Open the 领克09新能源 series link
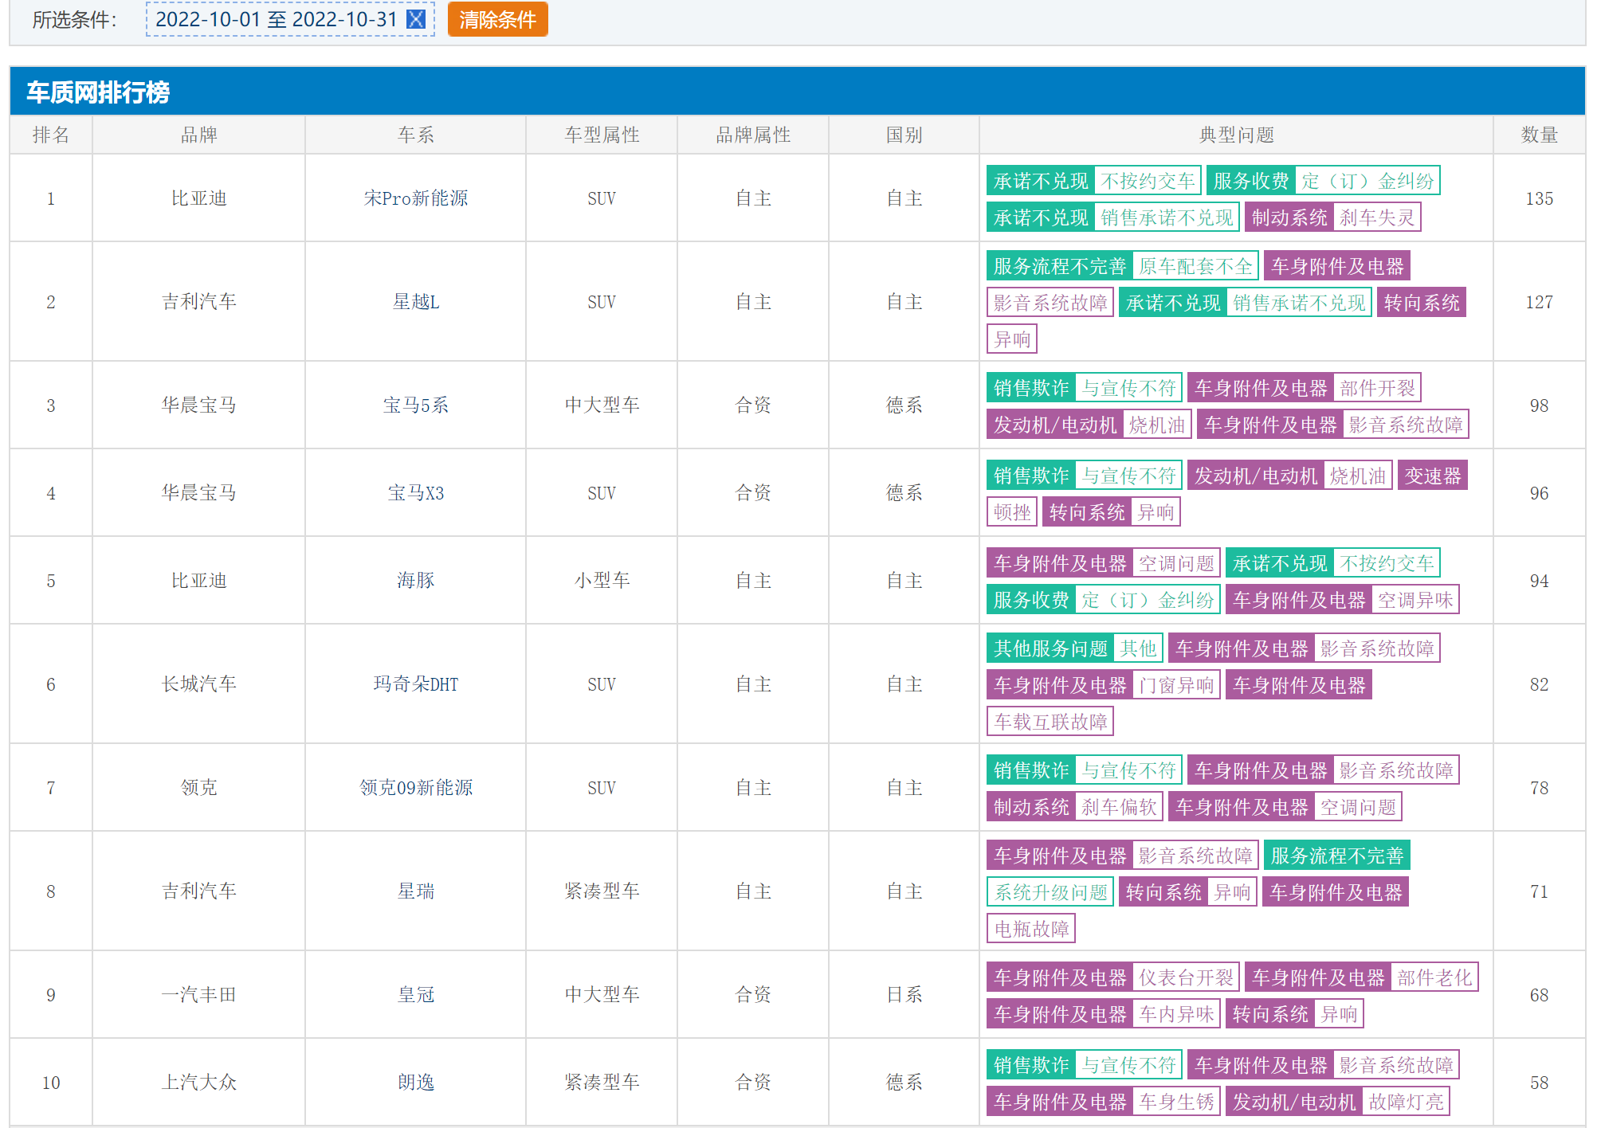This screenshot has width=1597, height=1128. [x=416, y=788]
